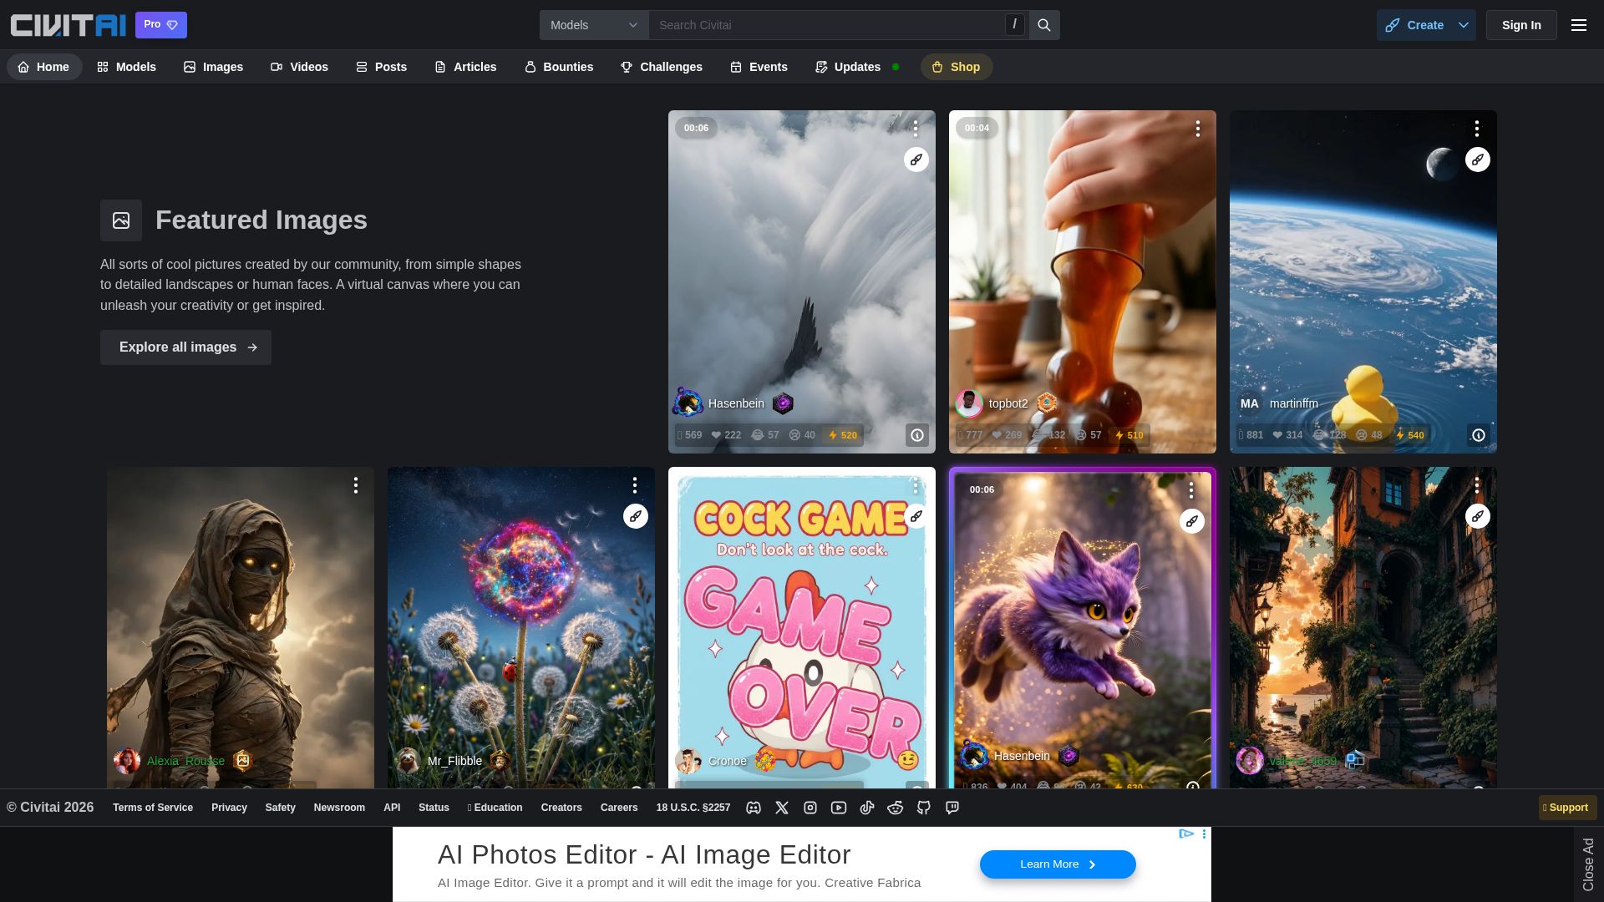
Task: Open the hamburger menu icon
Action: [1578, 25]
